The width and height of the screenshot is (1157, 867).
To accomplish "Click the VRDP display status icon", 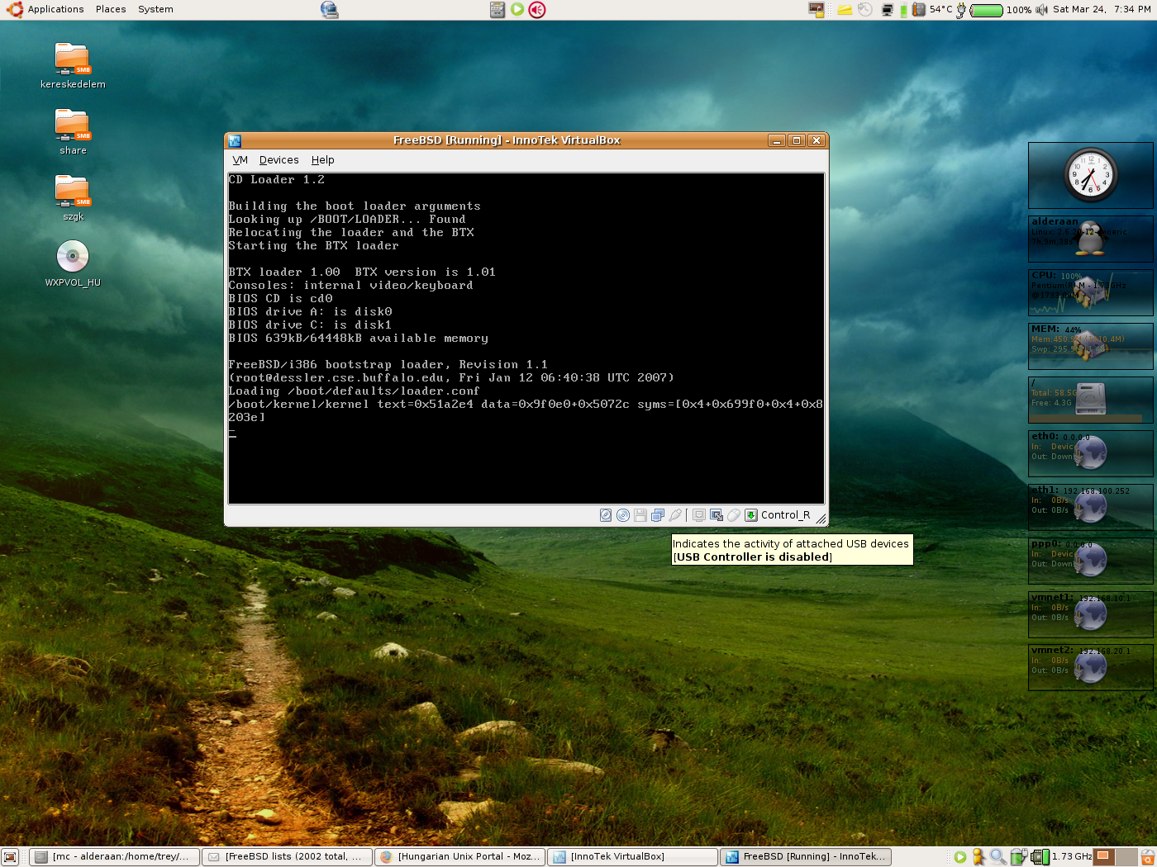I will coord(699,515).
